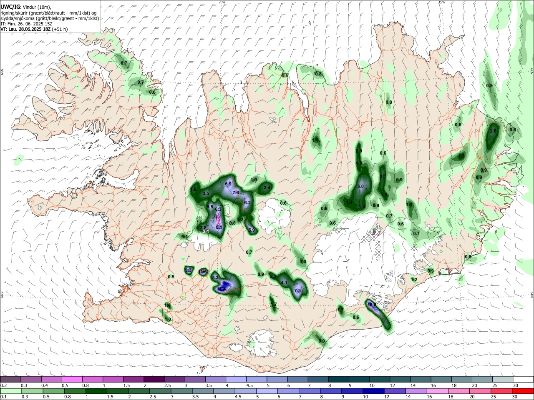Click the bright pink 0.5 swatch in upper legend row
This screenshot has width=534, height=400.
72,379
